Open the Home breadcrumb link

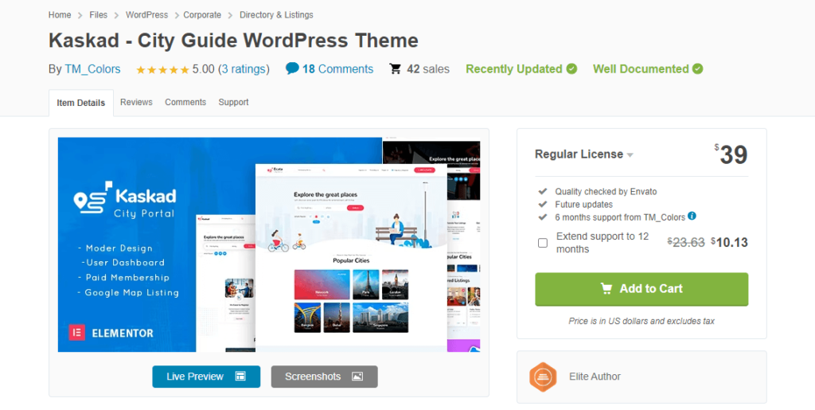point(60,14)
